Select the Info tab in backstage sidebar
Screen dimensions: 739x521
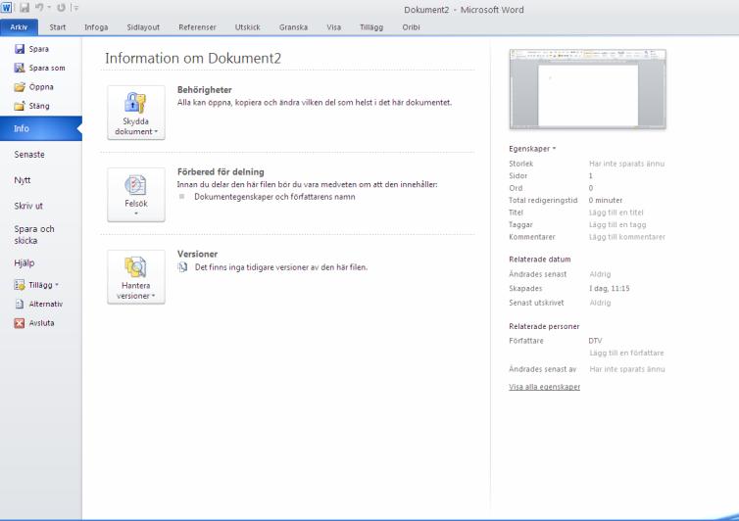coord(40,128)
